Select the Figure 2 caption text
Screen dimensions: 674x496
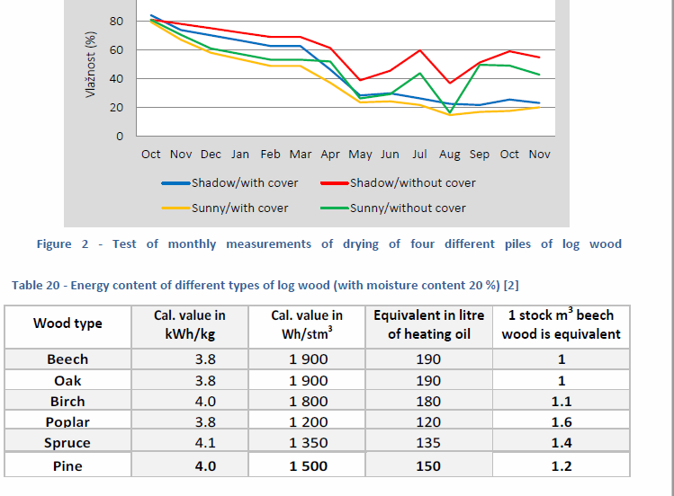pos(328,244)
